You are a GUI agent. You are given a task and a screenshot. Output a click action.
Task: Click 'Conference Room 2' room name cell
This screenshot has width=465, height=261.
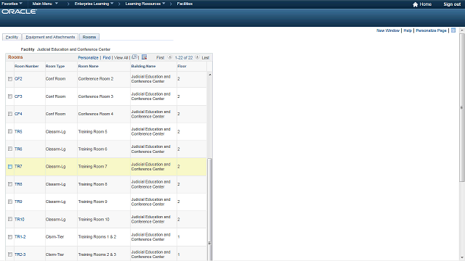tap(96, 79)
